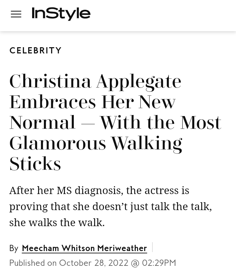
Task: Click the vertical divider beside the author name
Action: (152, 247)
